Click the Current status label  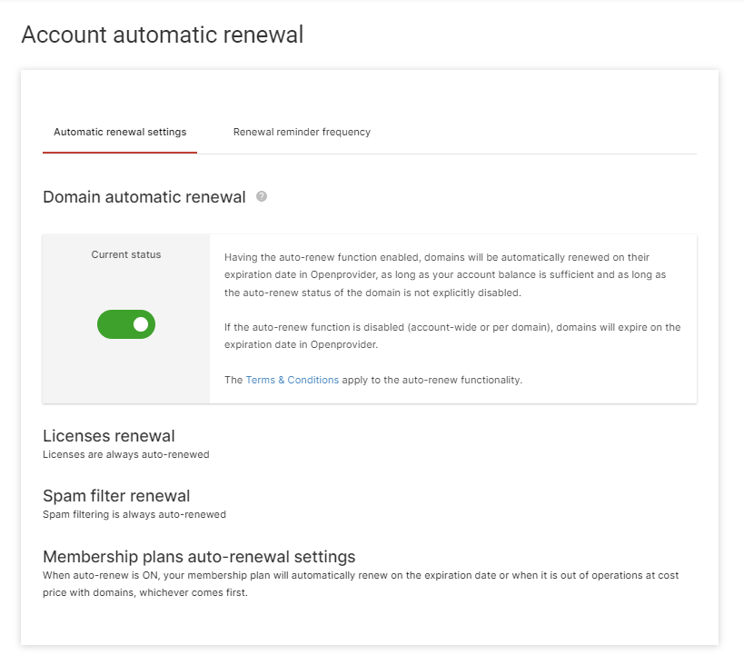pyautogui.click(x=126, y=255)
